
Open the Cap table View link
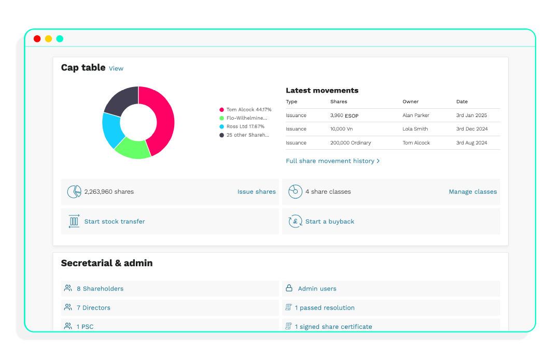click(x=116, y=68)
